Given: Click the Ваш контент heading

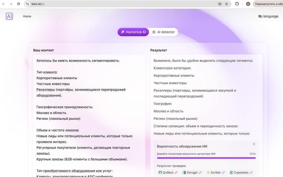Looking at the screenshot, I should 43,50.
